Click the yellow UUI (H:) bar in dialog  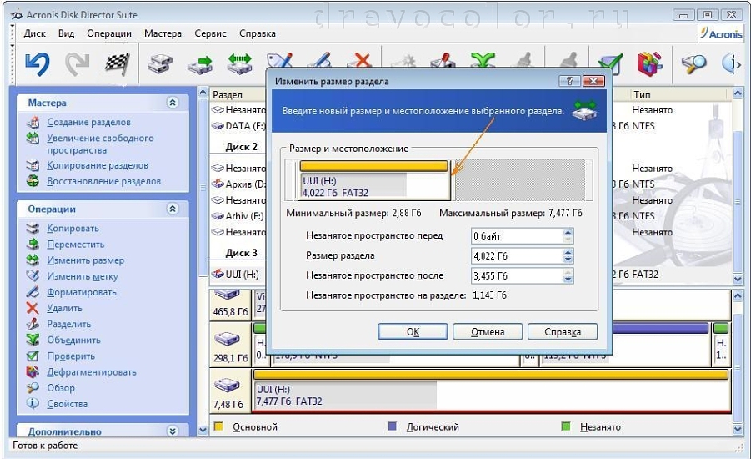[x=373, y=166]
